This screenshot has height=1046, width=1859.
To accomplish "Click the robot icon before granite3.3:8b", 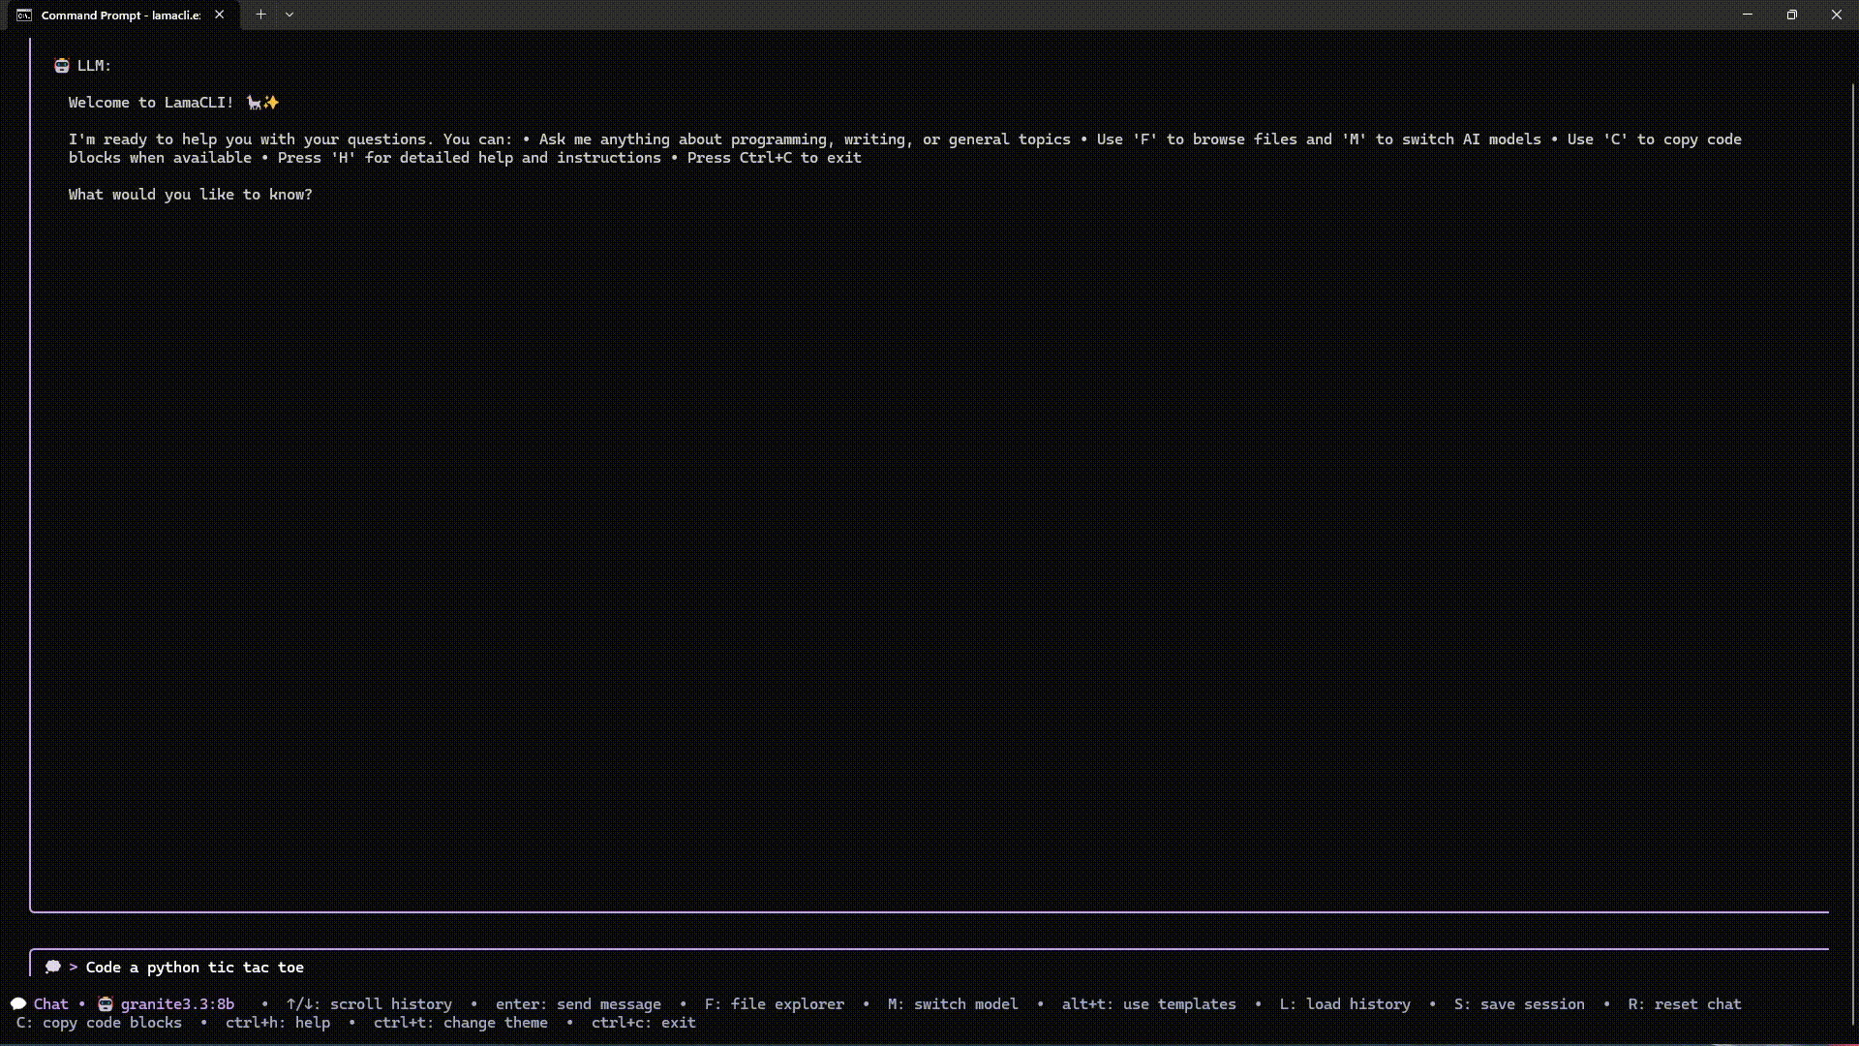I will (106, 1004).
